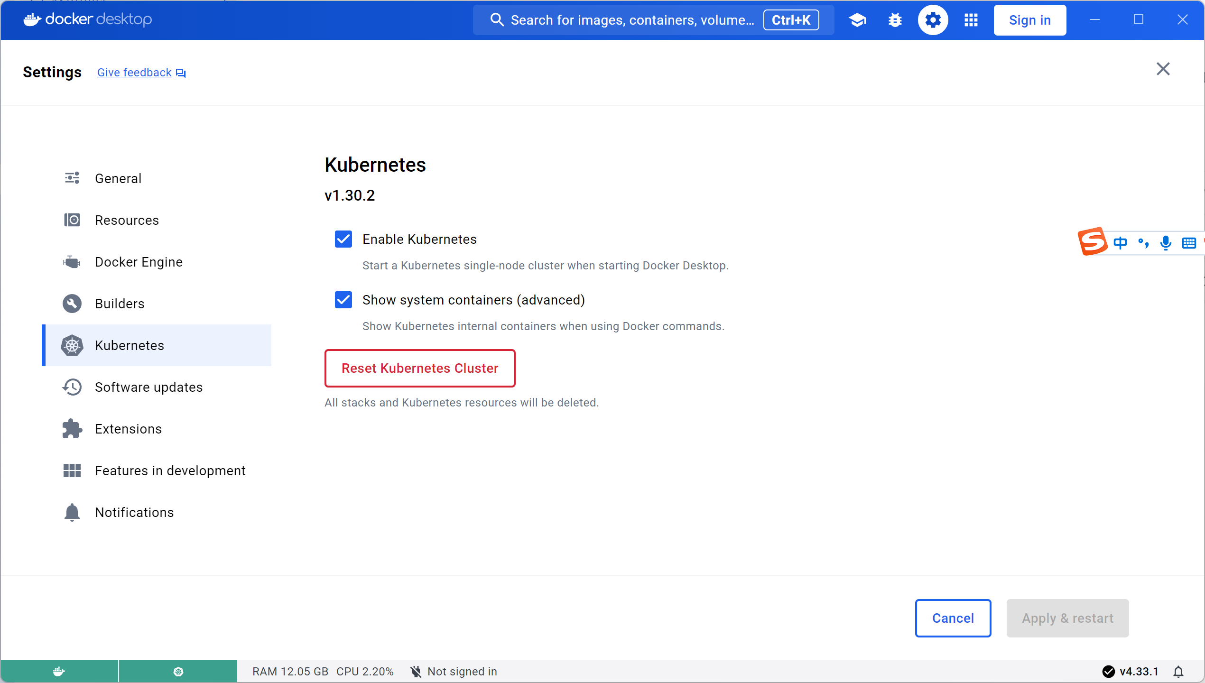Image resolution: width=1205 pixels, height=683 pixels.
Task: Open Docker Engine settings section
Action: pos(157,262)
